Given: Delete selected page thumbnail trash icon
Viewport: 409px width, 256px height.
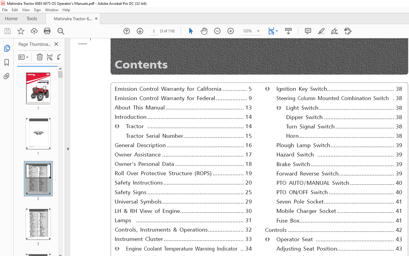Looking at the screenshot, I should [40, 57].
